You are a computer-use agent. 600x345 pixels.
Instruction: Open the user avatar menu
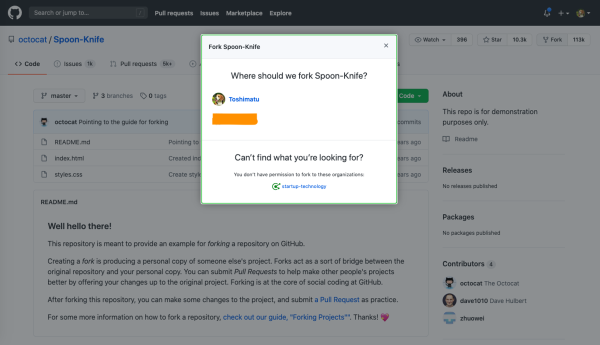pyautogui.click(x=583, y=13)
